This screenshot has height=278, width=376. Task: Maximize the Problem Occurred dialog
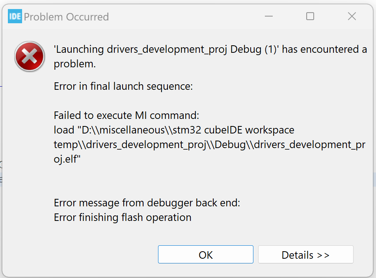click(310, 17)
